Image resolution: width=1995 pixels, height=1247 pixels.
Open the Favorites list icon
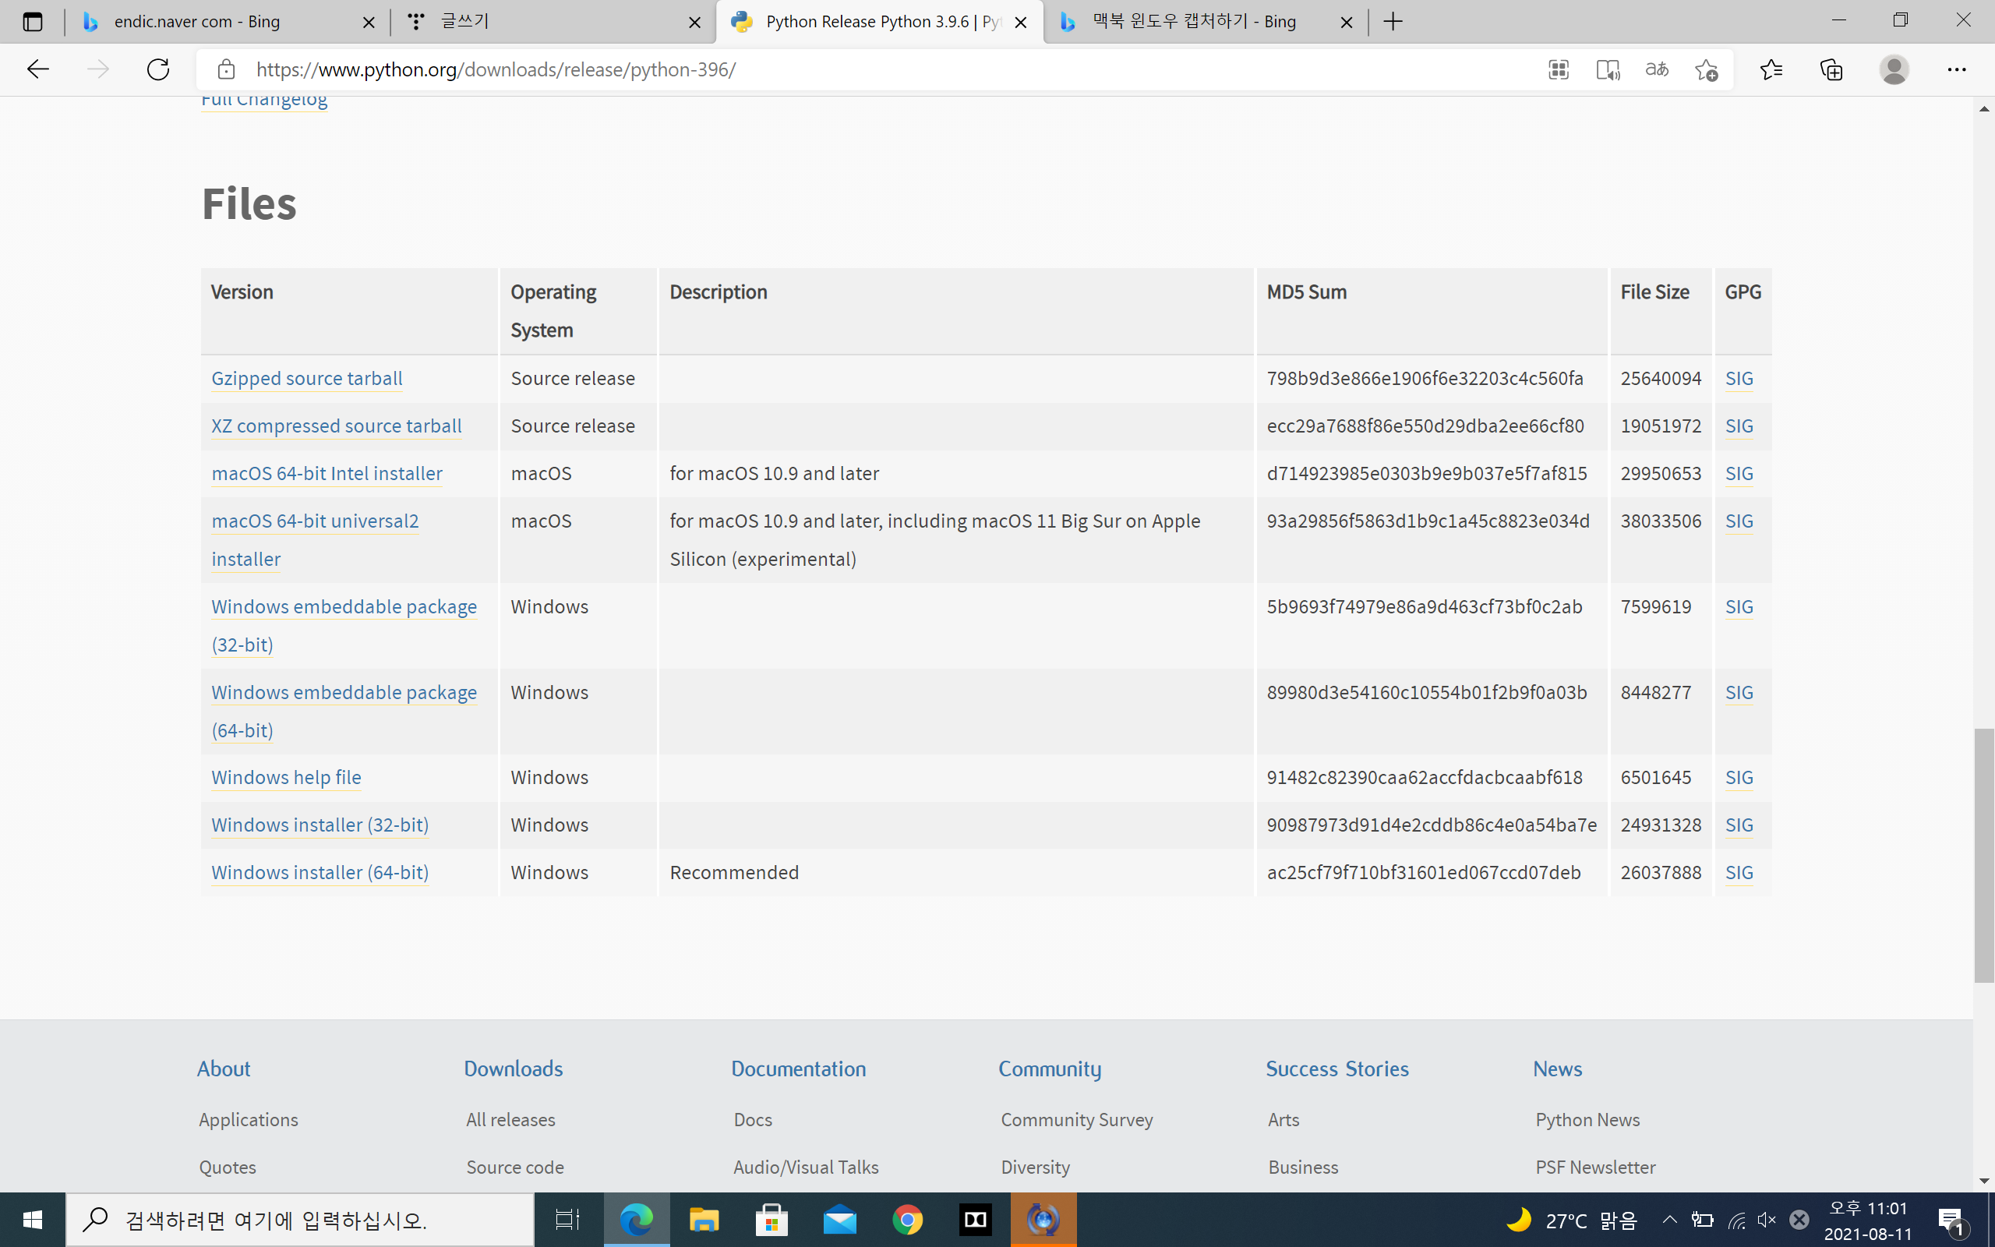(x=1771, y=69)
